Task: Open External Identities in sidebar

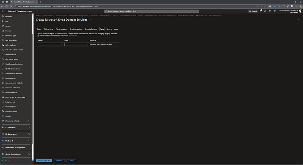Action: point(11,92)
